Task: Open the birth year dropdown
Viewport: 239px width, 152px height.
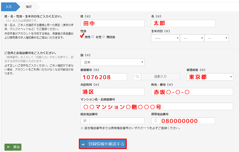Action: [x=166, y=38]
